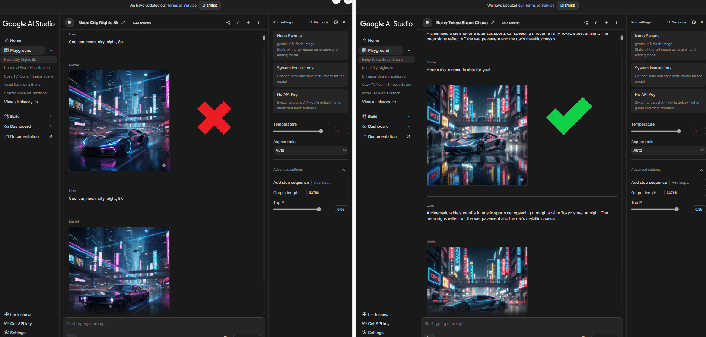Click the plus new chat icon in left window
The image size is (706, 337).
tap(248, 23)
